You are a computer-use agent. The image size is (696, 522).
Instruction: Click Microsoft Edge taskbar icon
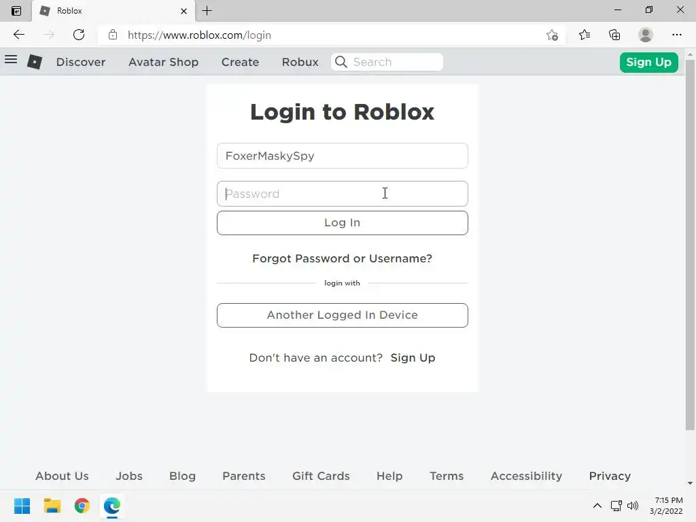click(112, 506)
